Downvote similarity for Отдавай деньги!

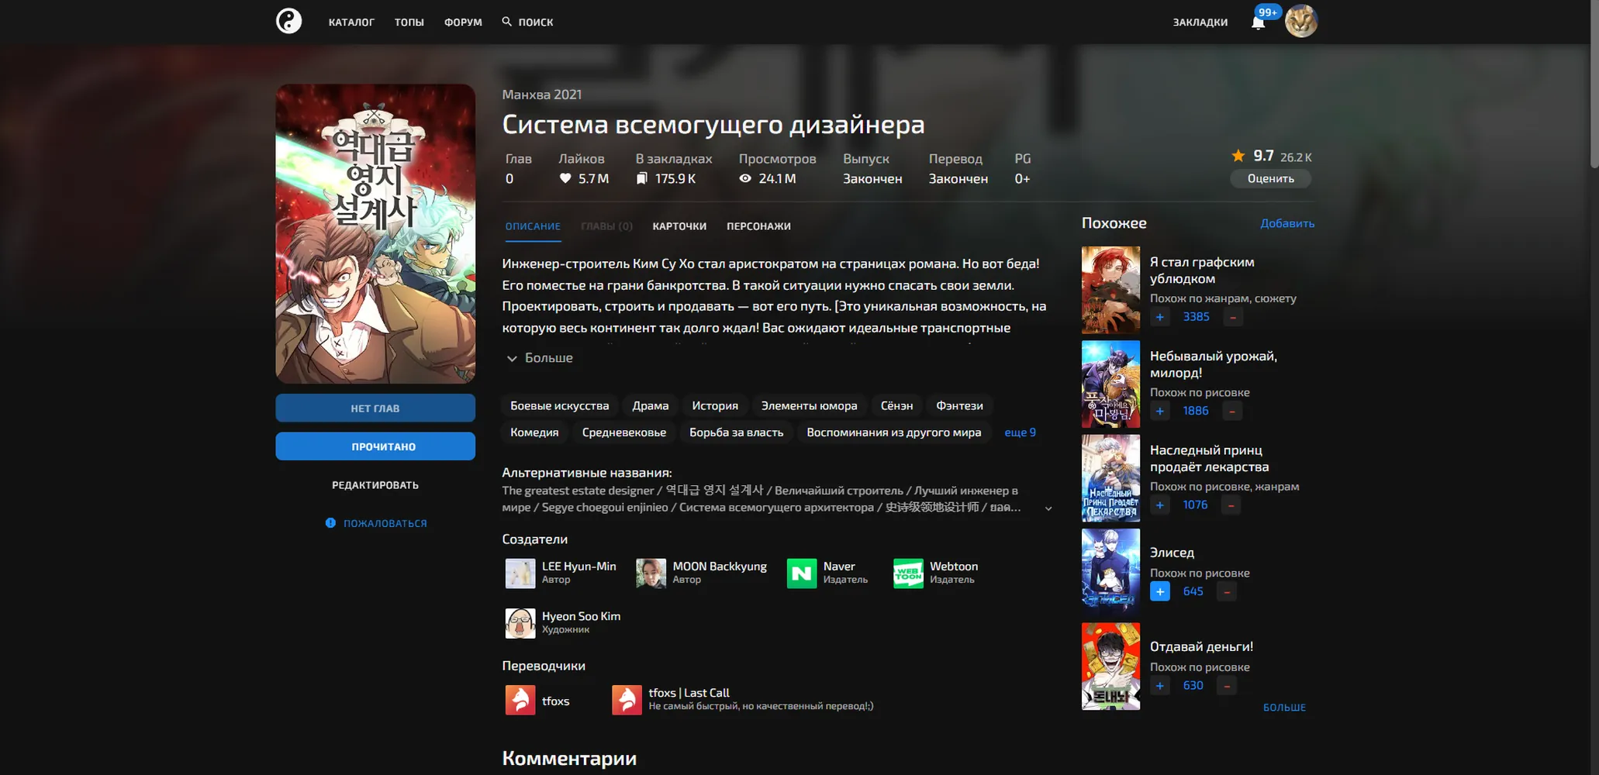[1227, 686]
